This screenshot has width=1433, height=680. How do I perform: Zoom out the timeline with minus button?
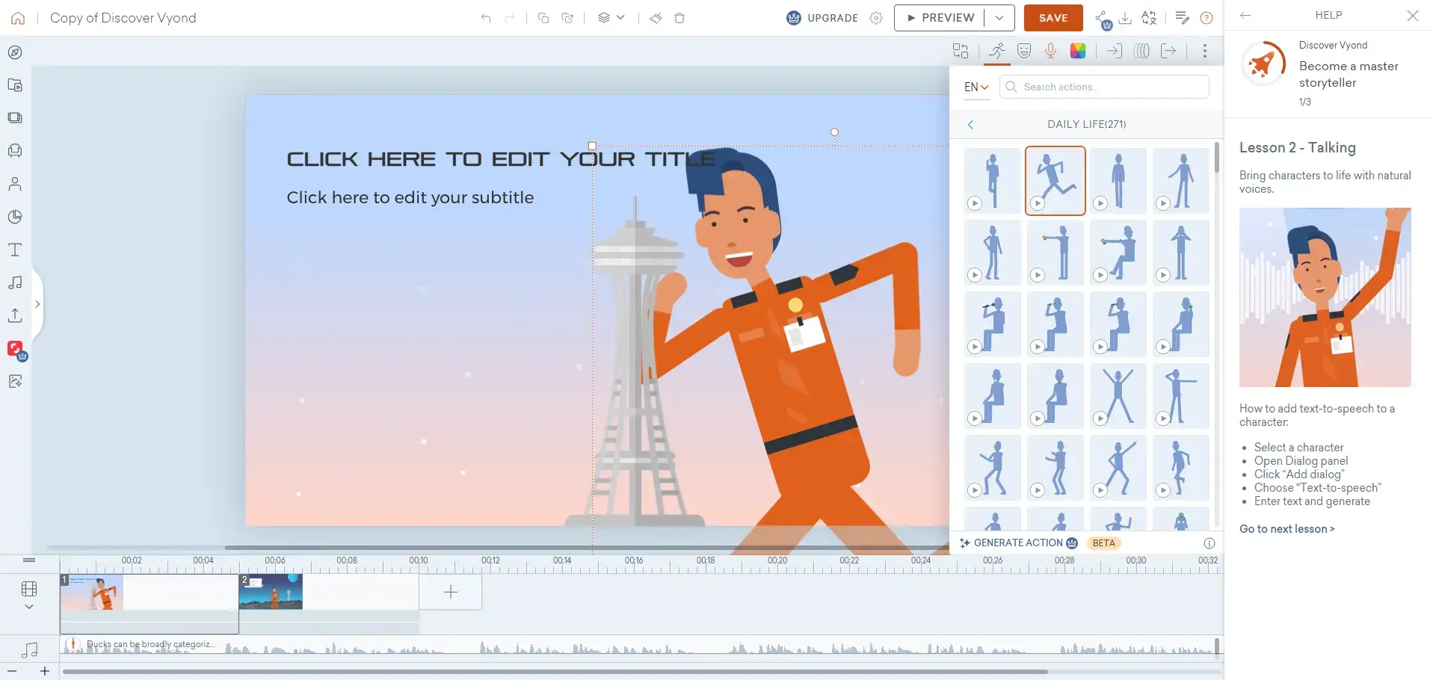click(12, 671)
